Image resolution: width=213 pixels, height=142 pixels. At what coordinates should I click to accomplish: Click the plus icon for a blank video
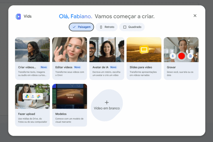tap(107, 102)
